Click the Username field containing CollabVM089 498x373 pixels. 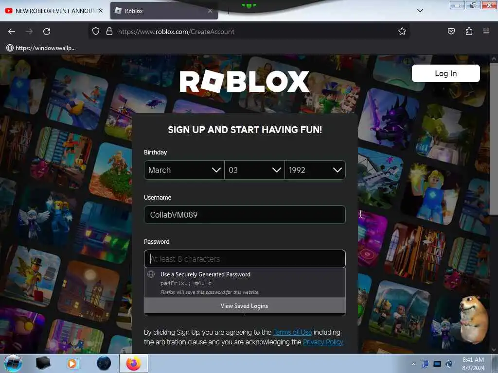245,215
